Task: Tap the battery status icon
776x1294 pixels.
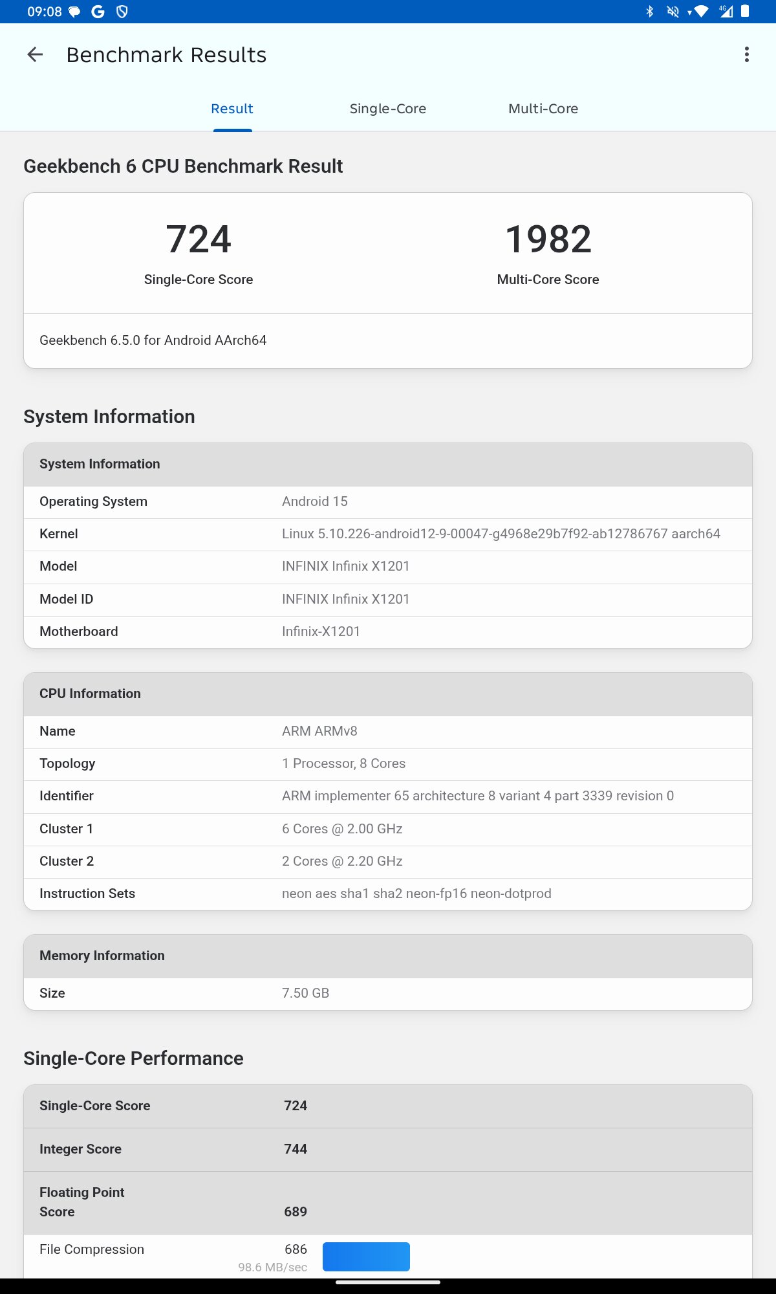Action: tap(745, 12)
